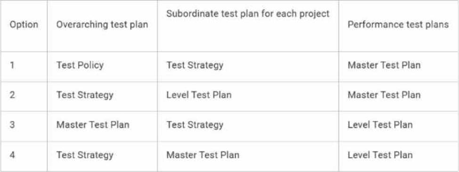459x172 pixels.
Task: Click Subordinate test plan for each project header
Action: click(248, 14)
